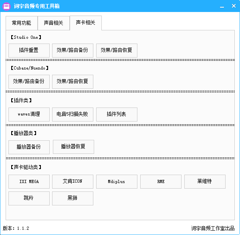The height and width of the screenshot is (235, 240).
Task: Click 效果/路由恢复 under Cubase/Nuendo
Action: [73, 82]
